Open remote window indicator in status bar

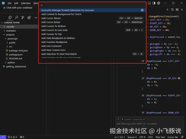coord(3,137)
